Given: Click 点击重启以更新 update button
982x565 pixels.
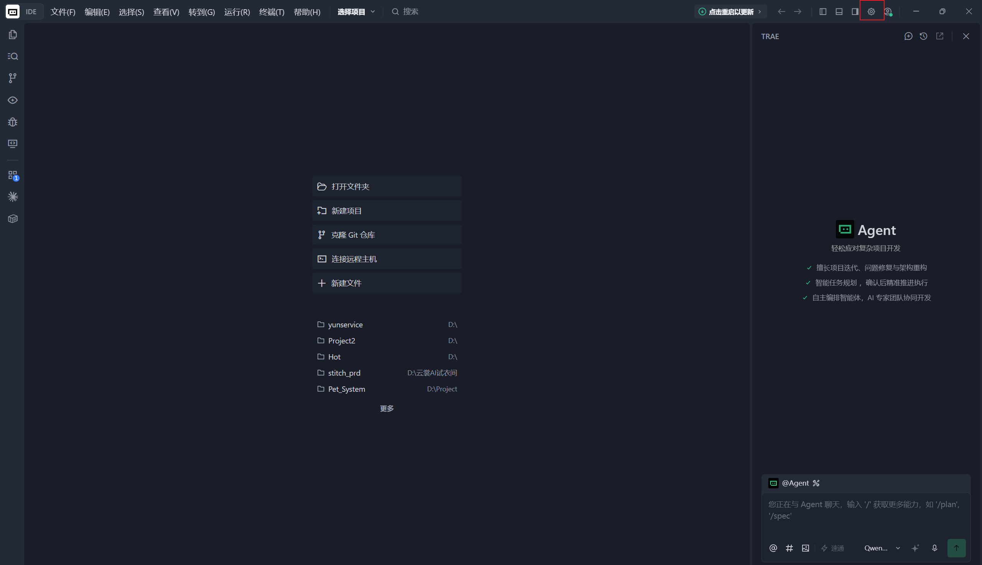Looking at the screenshot, I should pyautogui.click(x=730, y=11).
